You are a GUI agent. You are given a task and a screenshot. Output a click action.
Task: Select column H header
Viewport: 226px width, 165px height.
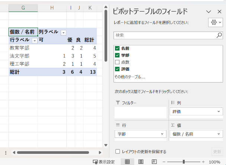coord(52,8)
